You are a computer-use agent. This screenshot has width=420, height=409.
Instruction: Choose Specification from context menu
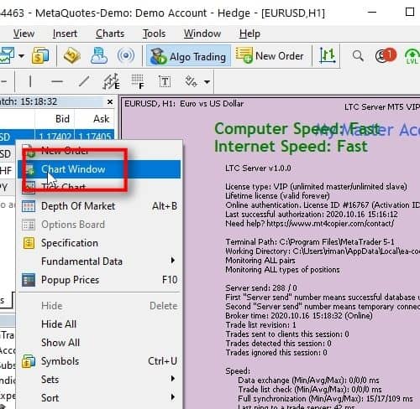pos(99,243)
